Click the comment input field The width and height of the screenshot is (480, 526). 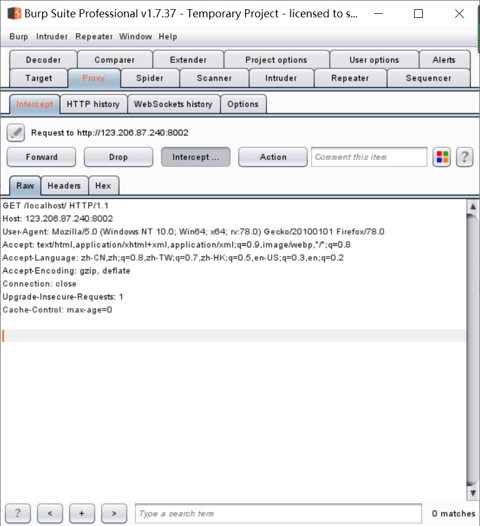(x=368, y=157)
